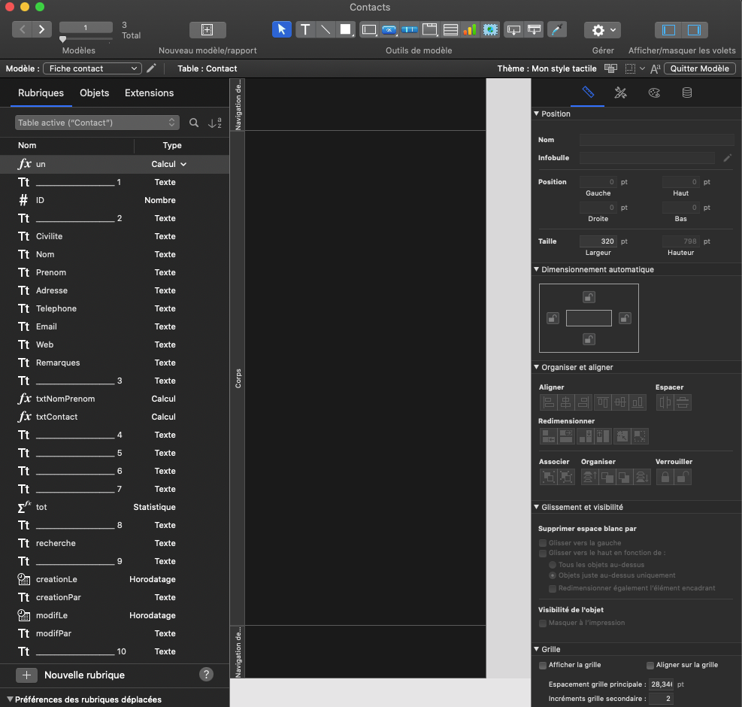Switch to the Extensions tab
The height and width of the screenshot is (707, 742).
coord(149,93)
